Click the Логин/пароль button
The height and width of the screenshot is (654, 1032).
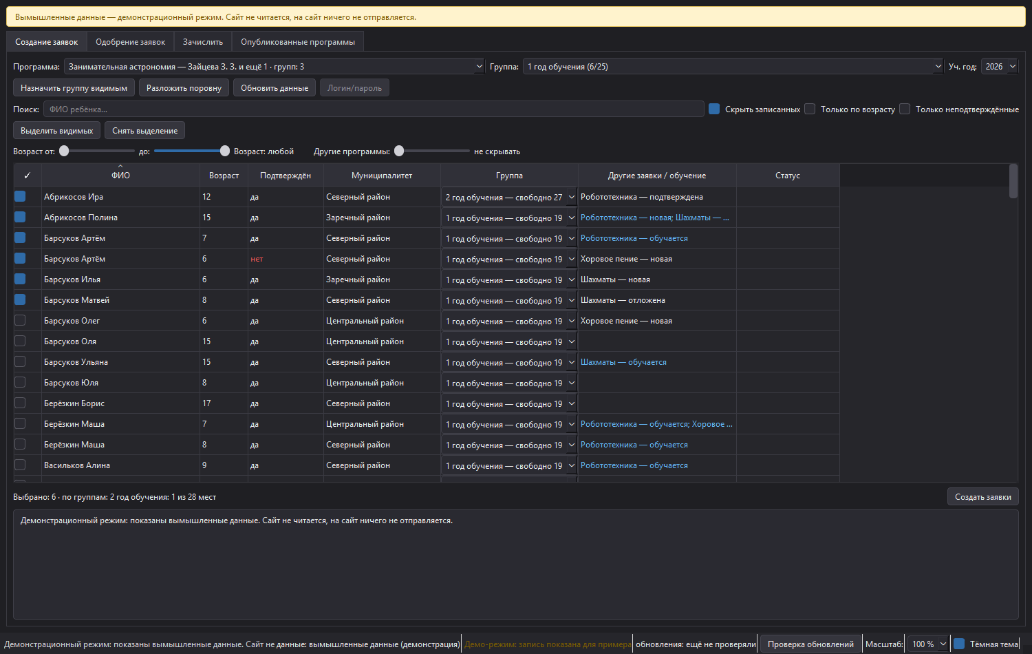(354, 88)
